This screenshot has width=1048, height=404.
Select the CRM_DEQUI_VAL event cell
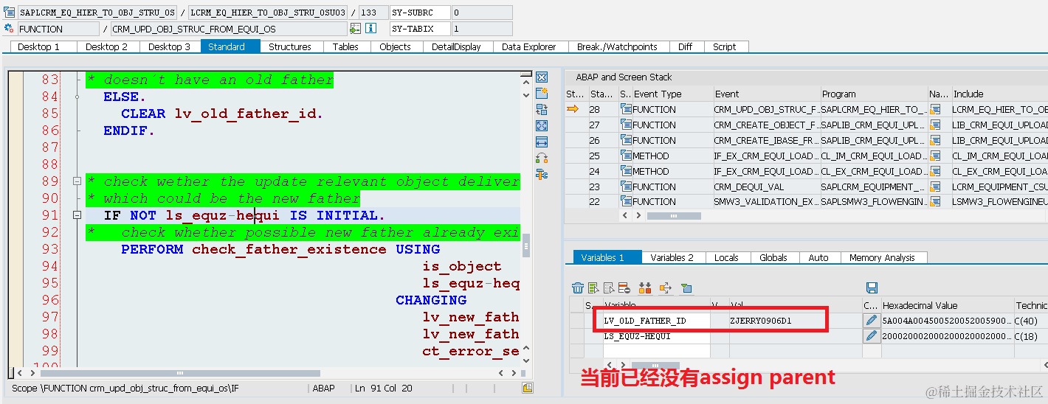point(766,187)
